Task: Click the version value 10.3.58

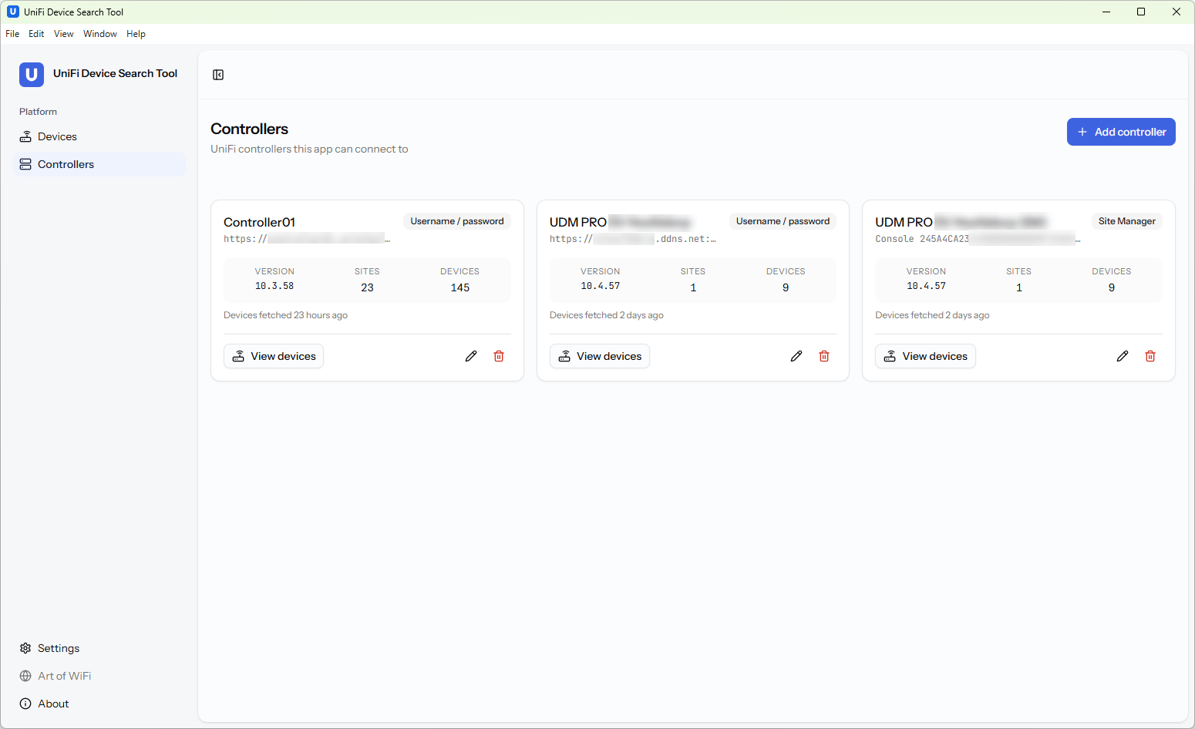Action: pos(274,286)
